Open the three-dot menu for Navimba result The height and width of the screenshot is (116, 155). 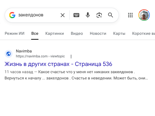(x=71, y=57)
